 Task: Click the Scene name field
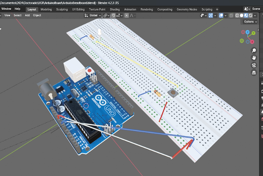tap(257, 9)
